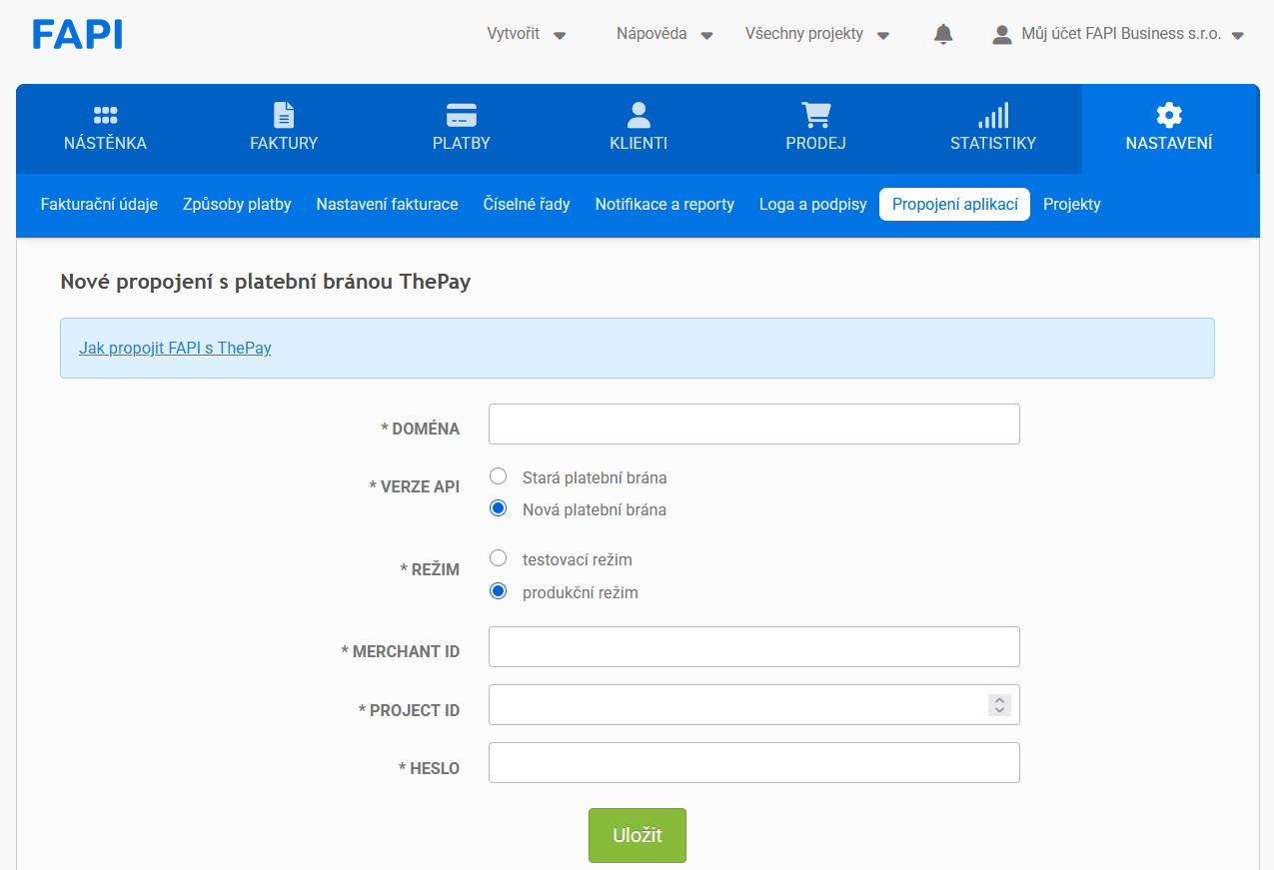Click the user account avatar icon
The height and width of the screenshot is (870, 1274).
(1002, 34)
